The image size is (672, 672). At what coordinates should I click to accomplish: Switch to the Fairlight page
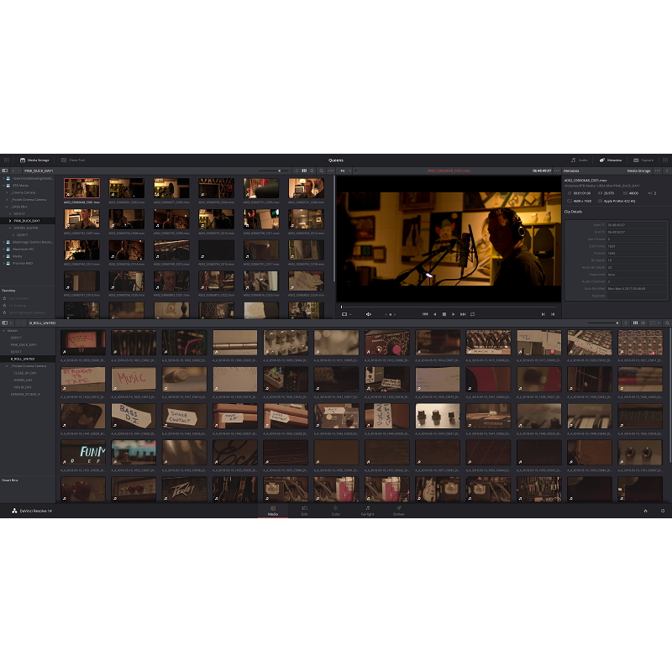[x=367, y=510]
